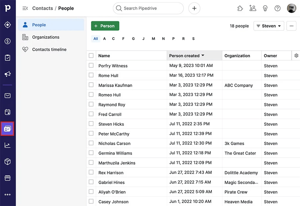Filter people by the letter M
The width and height of the screenshot is (300, 206).
tap(153, 39)
